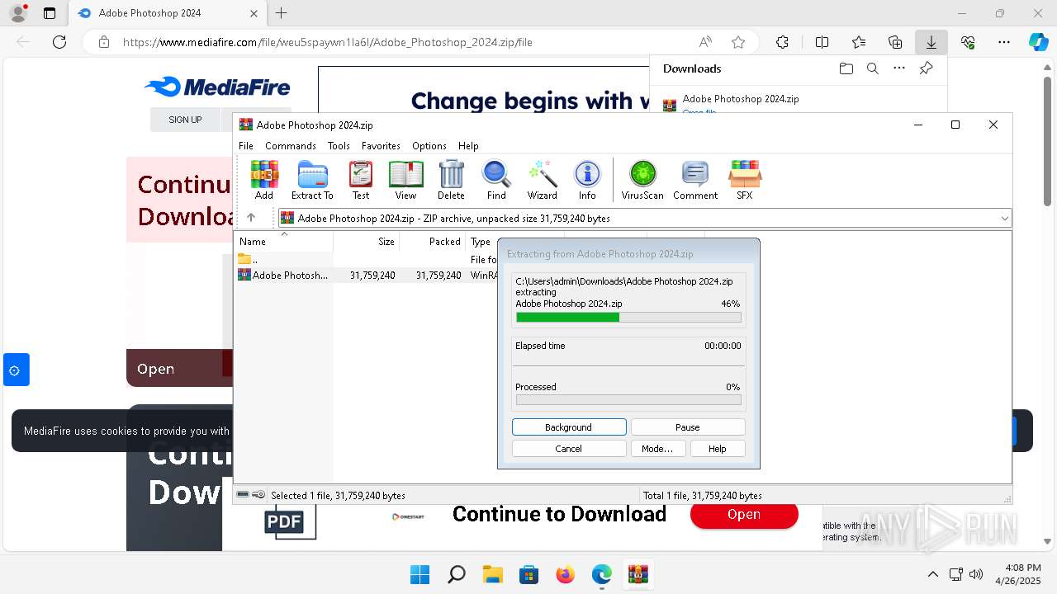Image resolution: width=1057 pixels, height=594 pixels.
Task: Sort by the Name column header
Action: pyautogui.click(x=284, y=242)
